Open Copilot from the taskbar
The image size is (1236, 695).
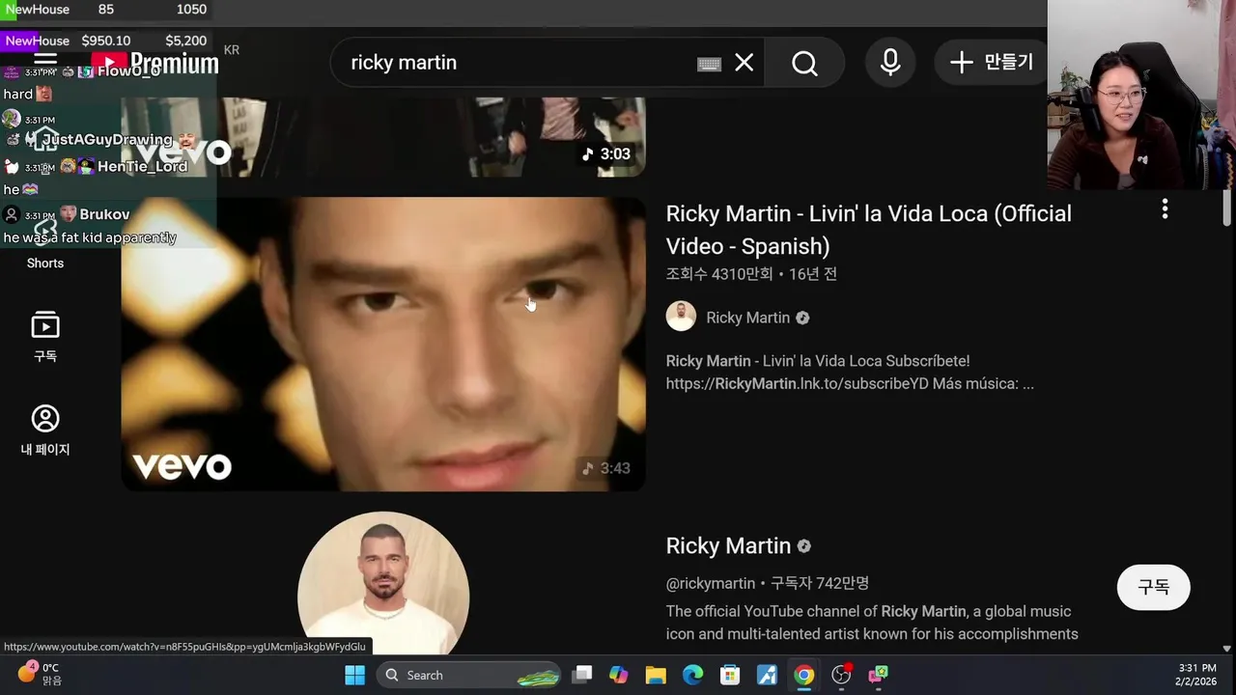(619, 675)
